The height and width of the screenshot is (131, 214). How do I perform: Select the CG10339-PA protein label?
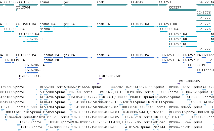pos(15,60)
